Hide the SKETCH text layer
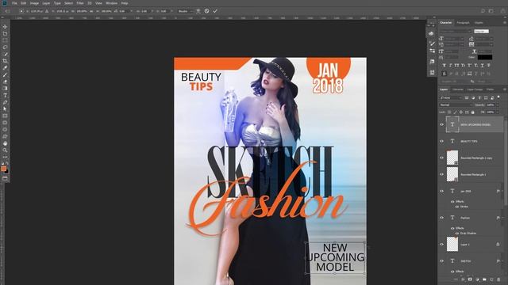508x285 pixels. pyautogui.click(x=441, y=261)
